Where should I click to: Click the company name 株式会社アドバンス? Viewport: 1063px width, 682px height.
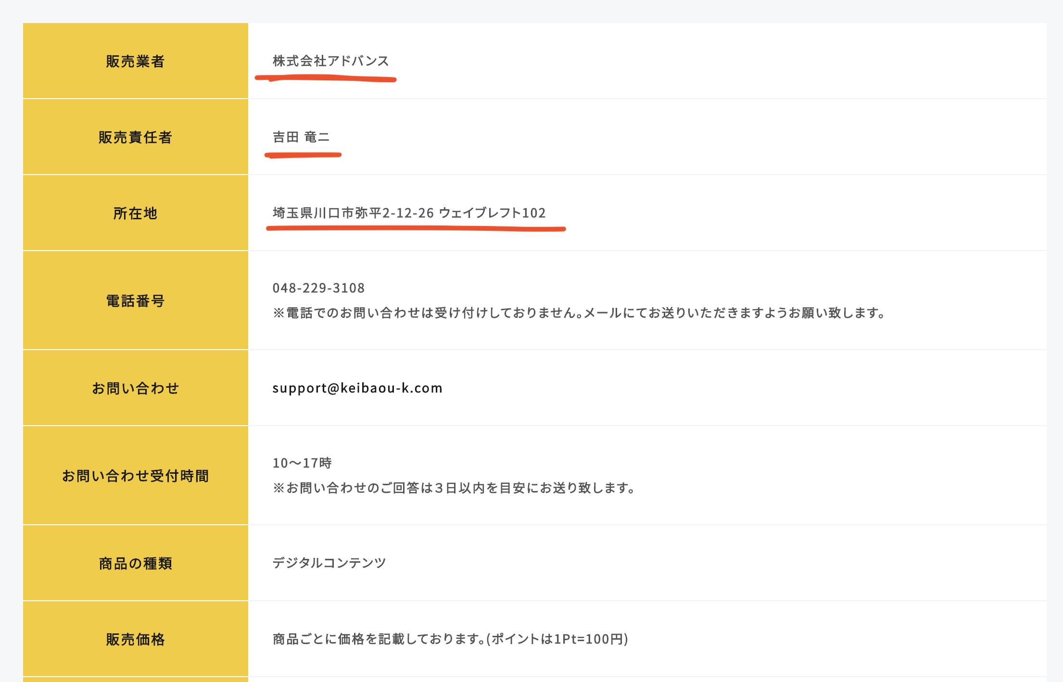(330, 61)
